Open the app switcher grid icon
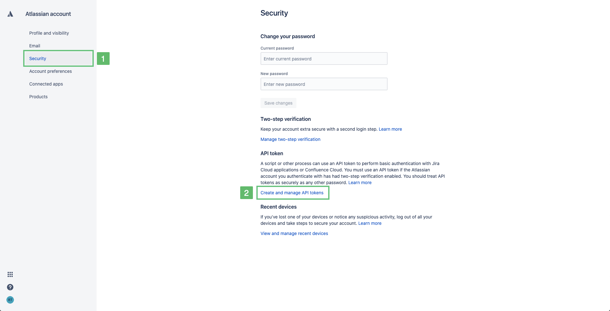 pos(10,274)
